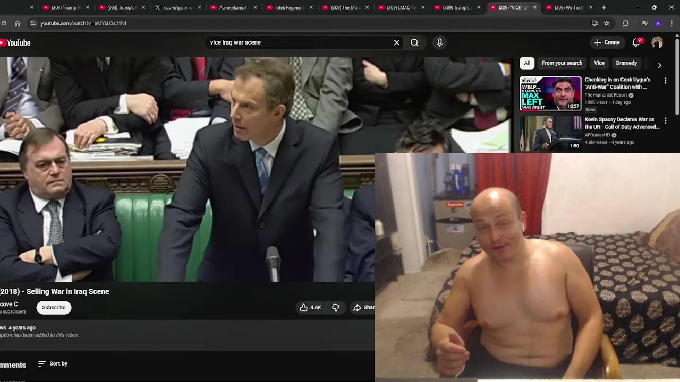Viewport: 680px width, 382px height.
Task: Open the 'Kevin Spacey Declares War' video title
Action: pyautogui.click(x=622, y=123)
